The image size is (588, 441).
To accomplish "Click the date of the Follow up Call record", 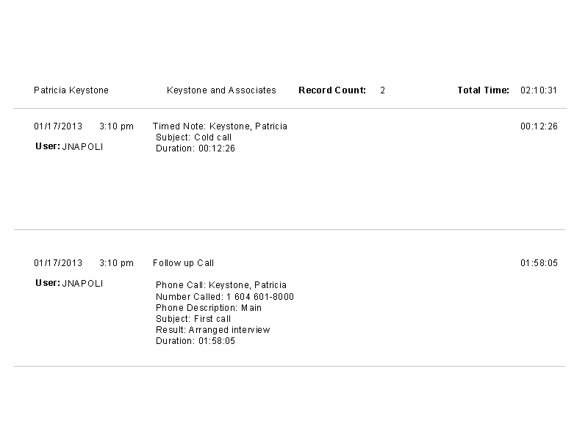I will [x=58, y=263].
